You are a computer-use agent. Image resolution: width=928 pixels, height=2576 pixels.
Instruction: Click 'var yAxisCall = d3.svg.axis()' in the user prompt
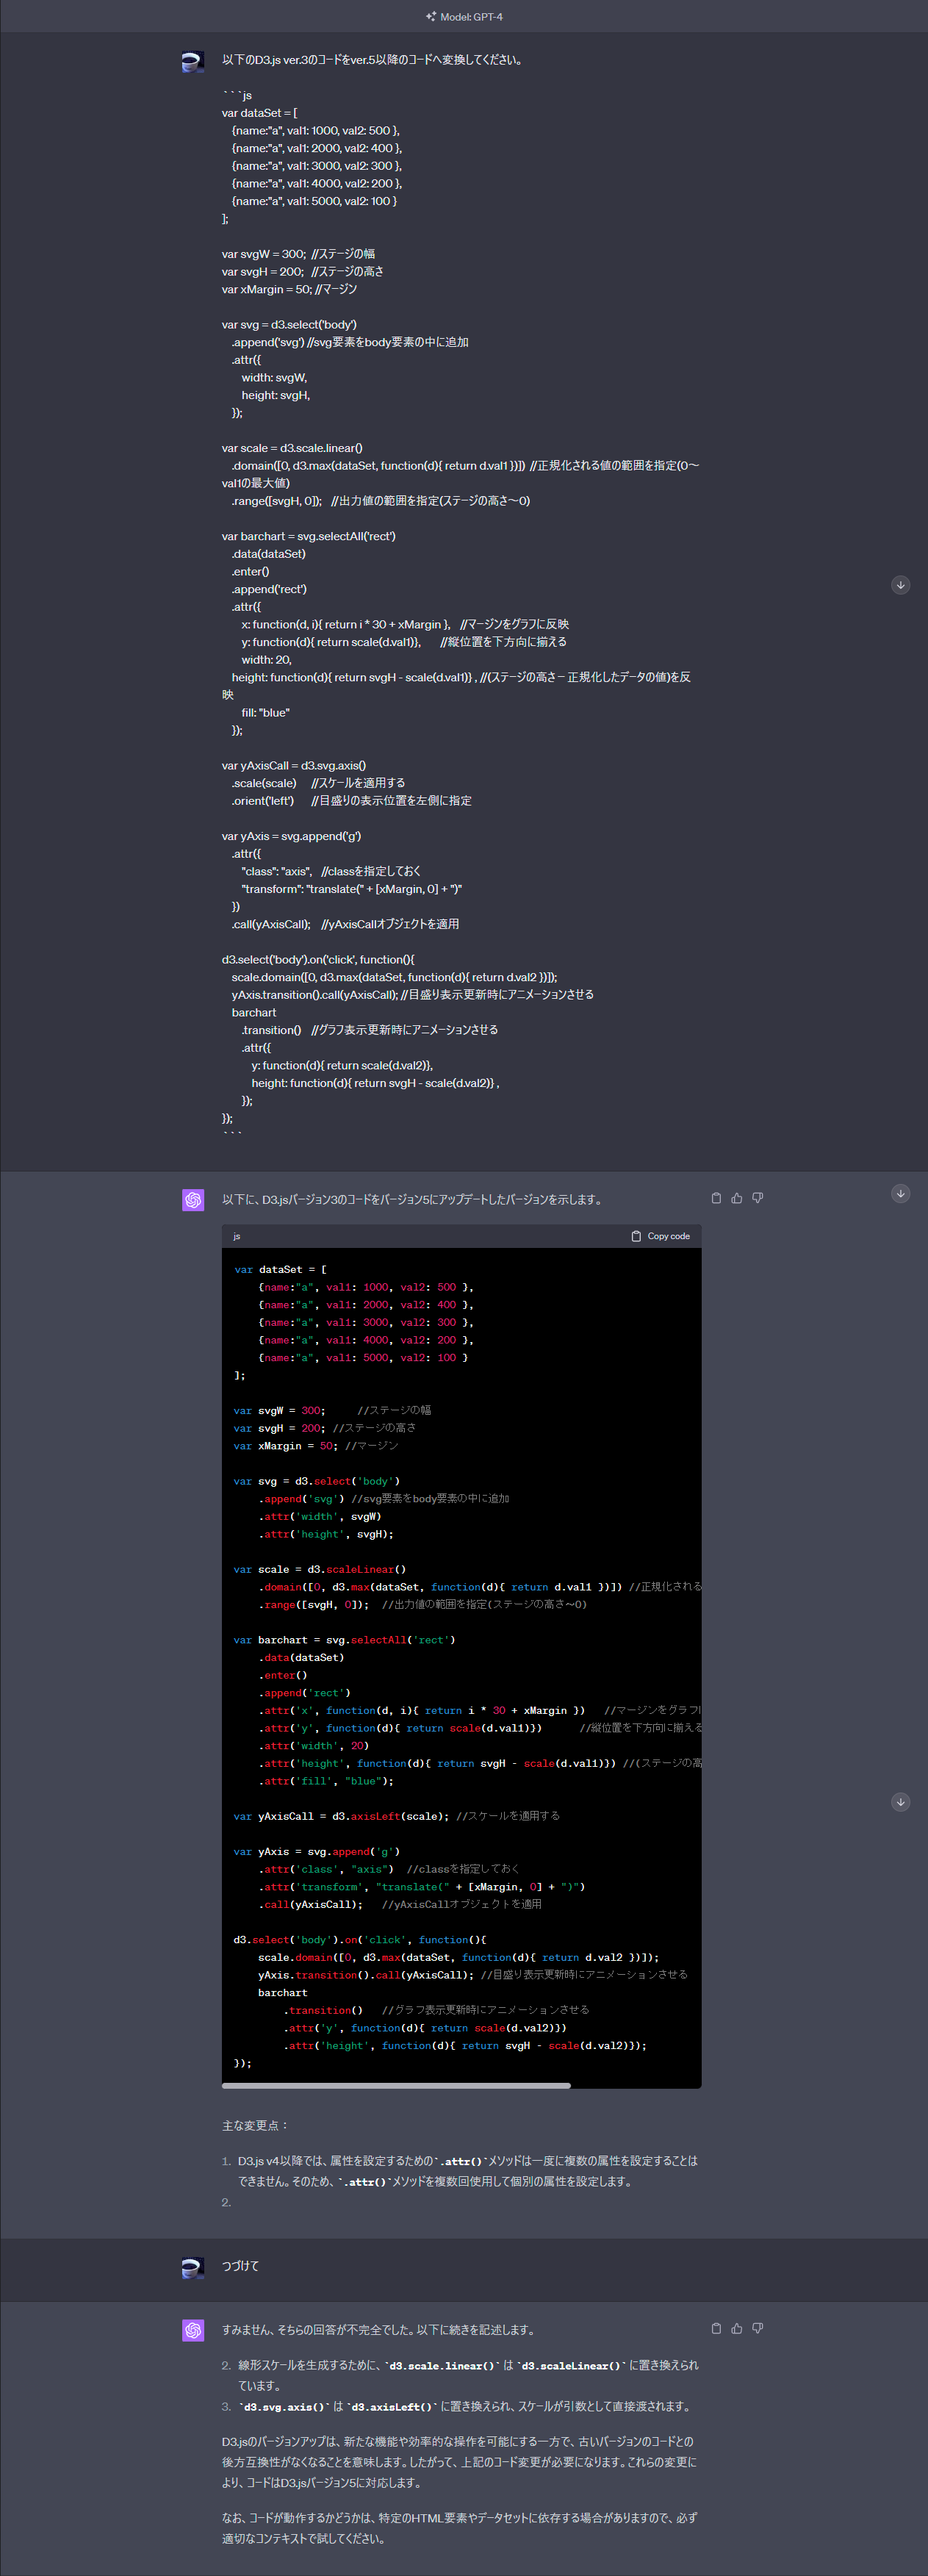click(294, 766)
